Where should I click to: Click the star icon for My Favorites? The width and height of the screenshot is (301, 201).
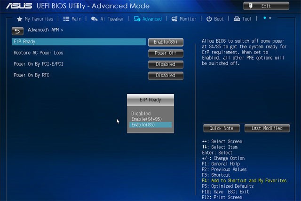(19, 19)
